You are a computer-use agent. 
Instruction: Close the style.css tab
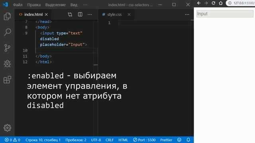click(129, 15)
